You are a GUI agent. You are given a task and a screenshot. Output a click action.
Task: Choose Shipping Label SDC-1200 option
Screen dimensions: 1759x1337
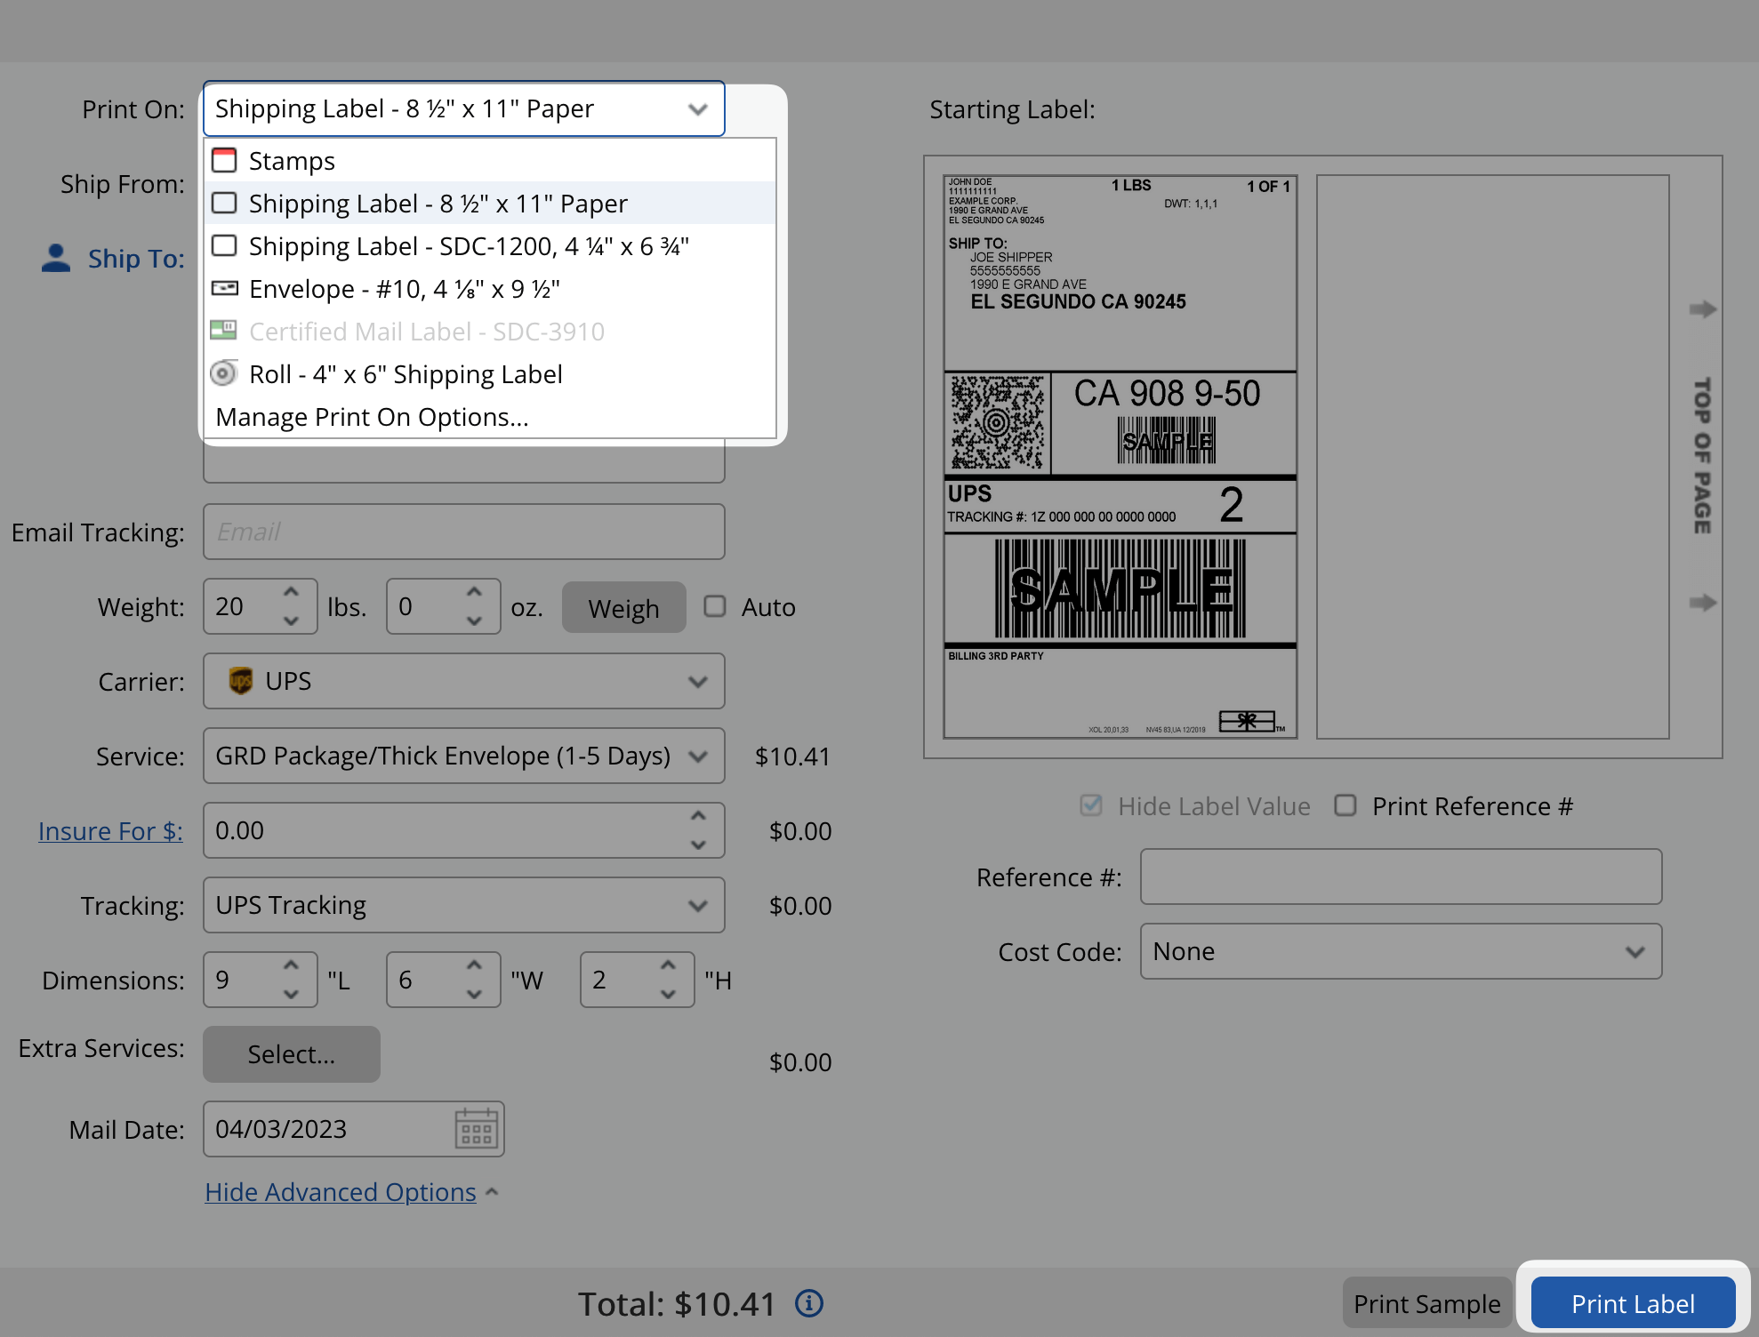pos(490,245)
